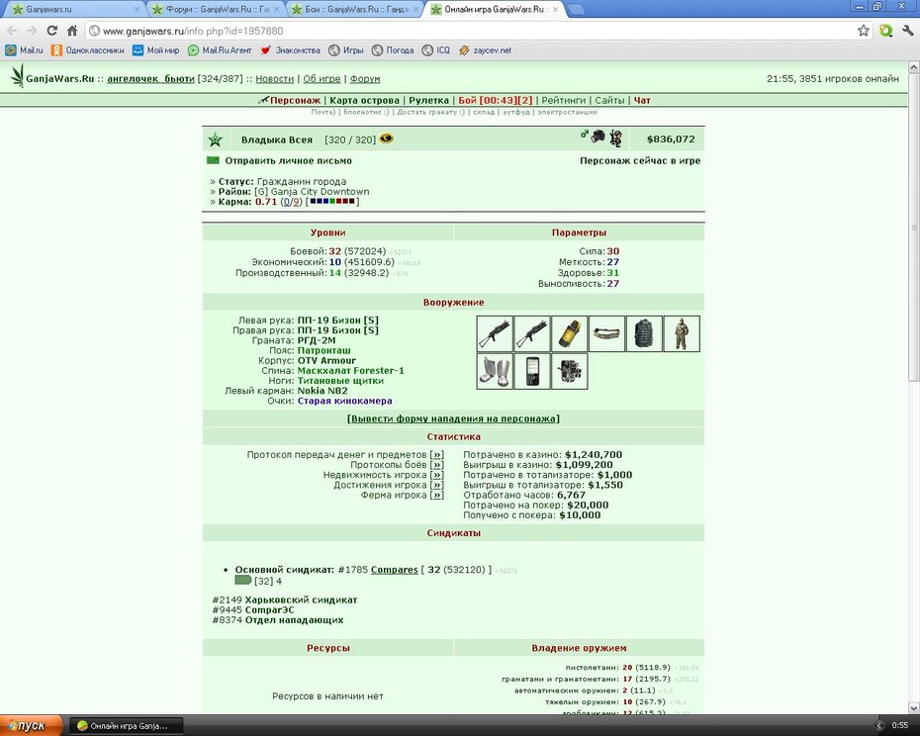Switch to the Форум :: GanjaWars.Ru tab
The width and height of the screenshot is (920, 736).
216,9
